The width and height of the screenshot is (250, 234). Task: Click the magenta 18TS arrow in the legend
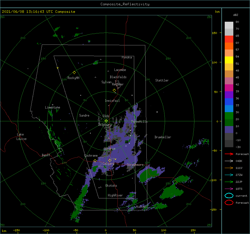pos(229,189)
